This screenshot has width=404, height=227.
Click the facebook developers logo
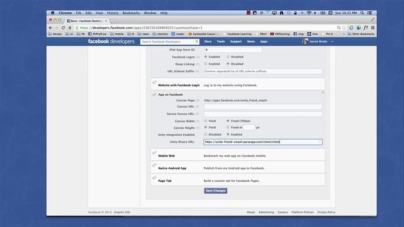111,42
